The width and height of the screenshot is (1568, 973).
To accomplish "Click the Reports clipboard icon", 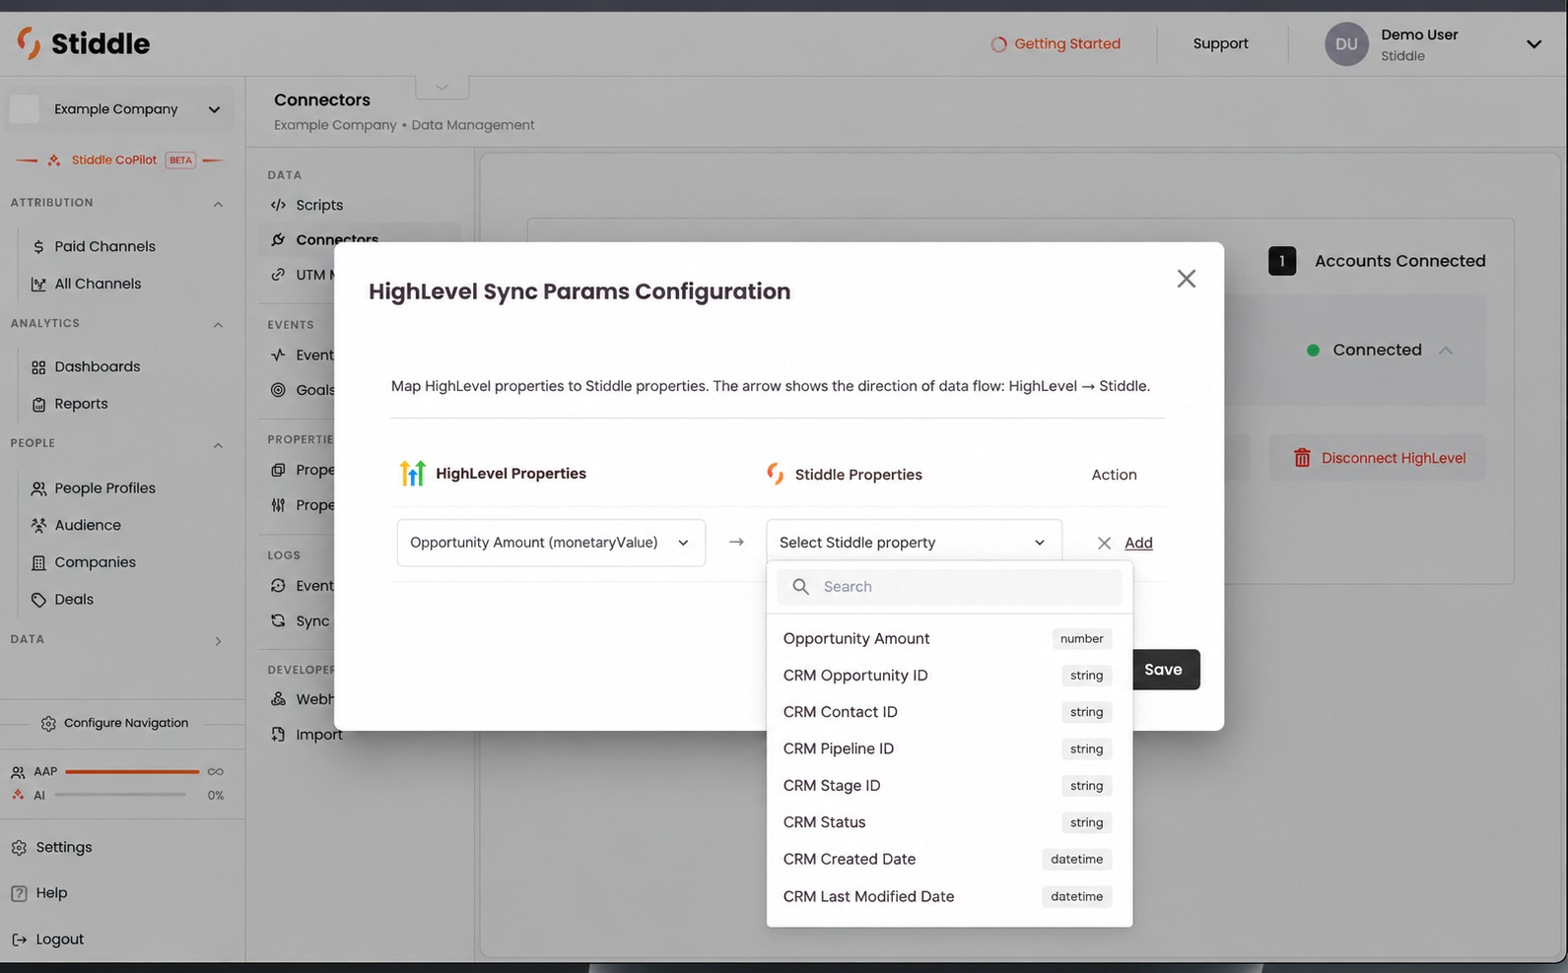I will pyautogui.click(x=38, y=405).
